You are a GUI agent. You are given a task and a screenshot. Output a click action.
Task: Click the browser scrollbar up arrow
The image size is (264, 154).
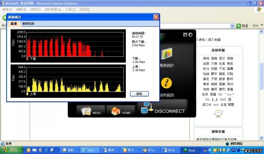[261, 31]
